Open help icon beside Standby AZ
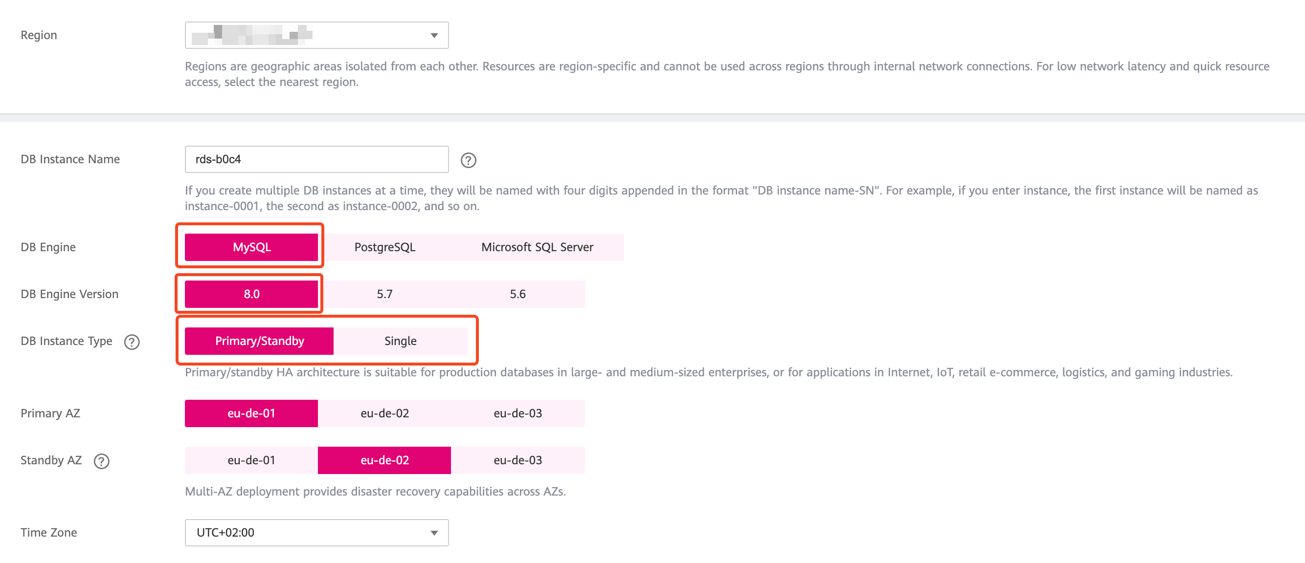1305x563 pixels. coord(101,461)
